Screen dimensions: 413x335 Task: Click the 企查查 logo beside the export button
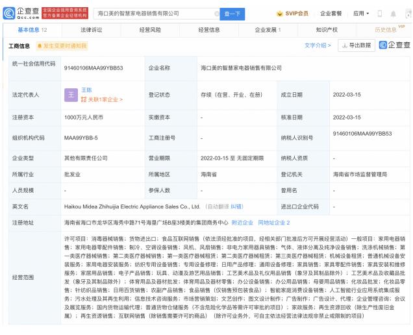point(394,45)
